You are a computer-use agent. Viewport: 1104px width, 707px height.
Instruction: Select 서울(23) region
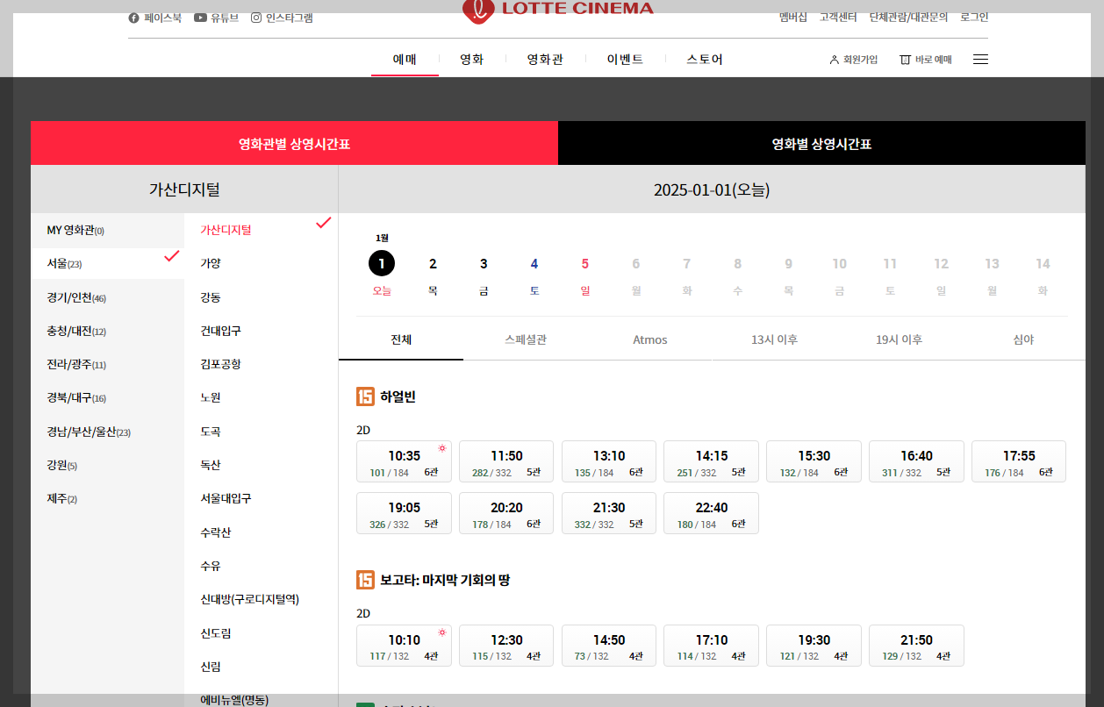pyautogui.click(x=107, y=264)
